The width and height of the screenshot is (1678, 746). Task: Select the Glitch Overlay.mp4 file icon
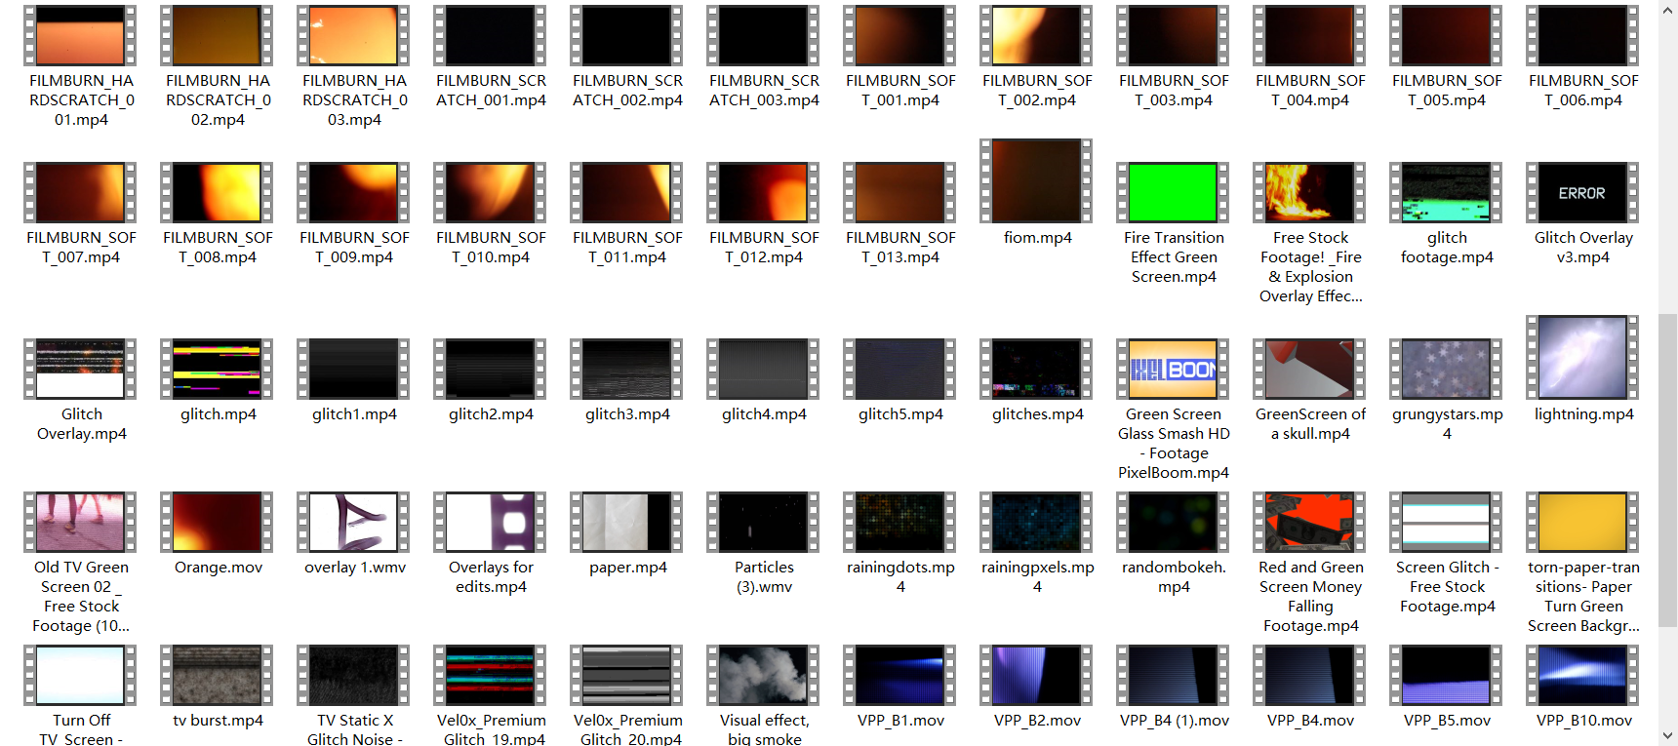click(x=80, y=370)
